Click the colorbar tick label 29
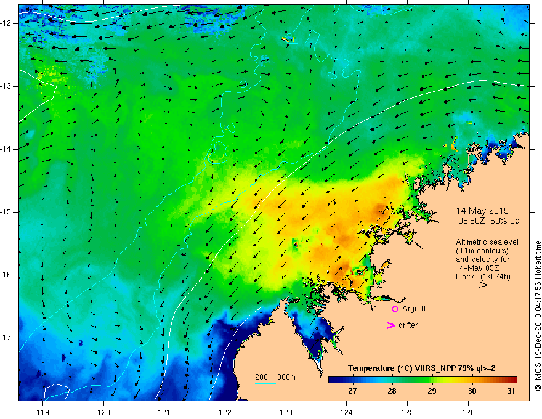This screenshot has width=542, height=419. pos(432,391)
